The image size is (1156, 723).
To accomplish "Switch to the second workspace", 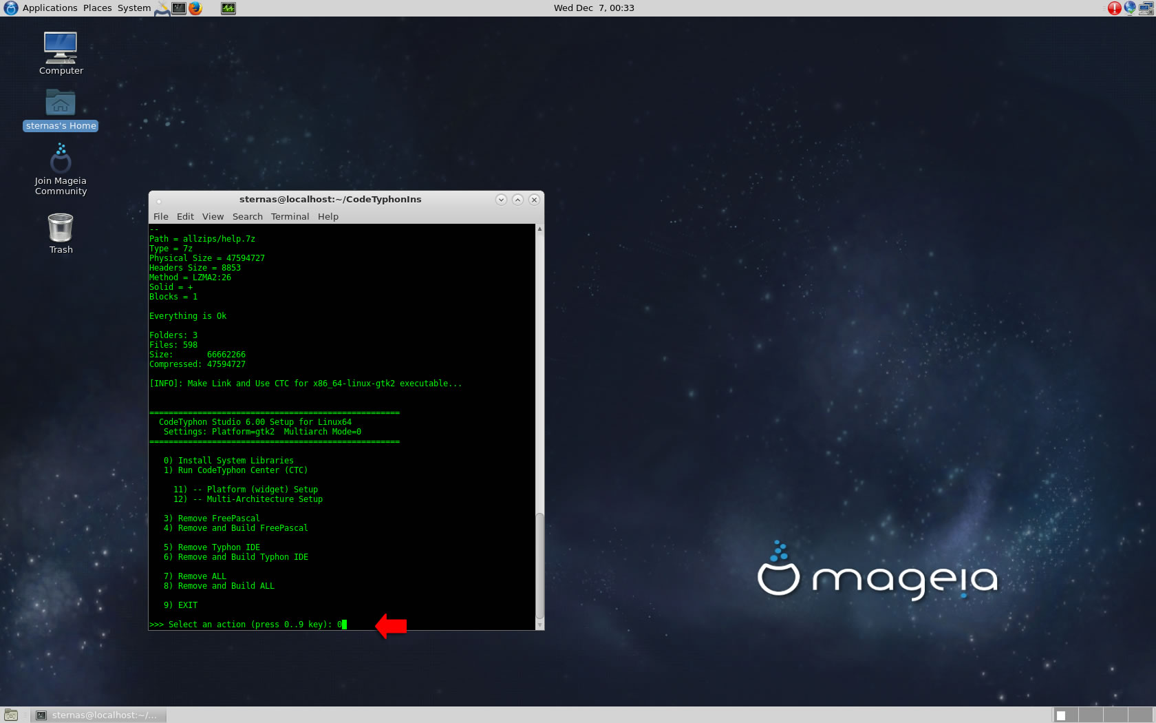I will click(x=1091, y=715).
